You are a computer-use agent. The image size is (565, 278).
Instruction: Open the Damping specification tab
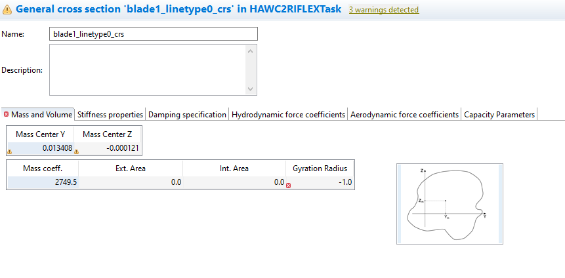click(187, 114)
